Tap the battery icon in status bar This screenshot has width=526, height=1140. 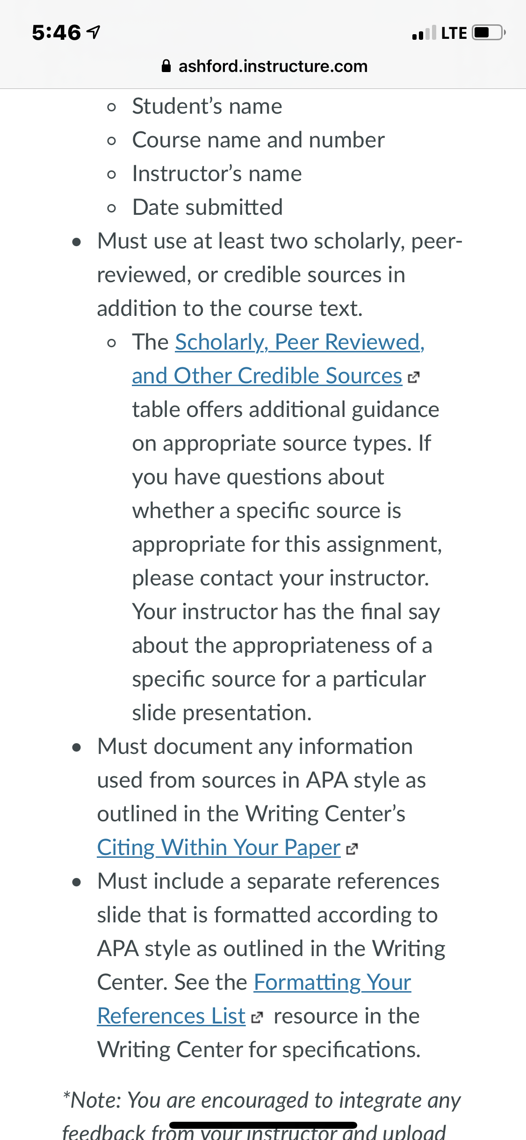tap(489, 33)
